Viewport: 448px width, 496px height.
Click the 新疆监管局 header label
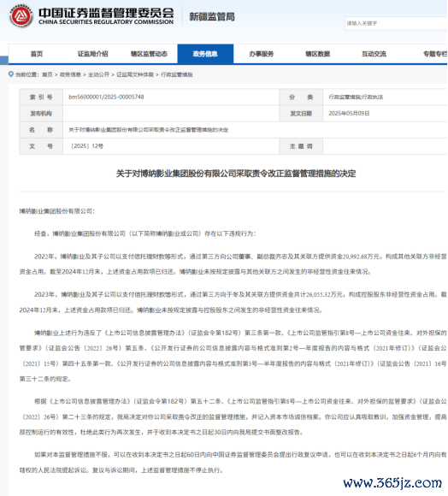tap(212, 17)
